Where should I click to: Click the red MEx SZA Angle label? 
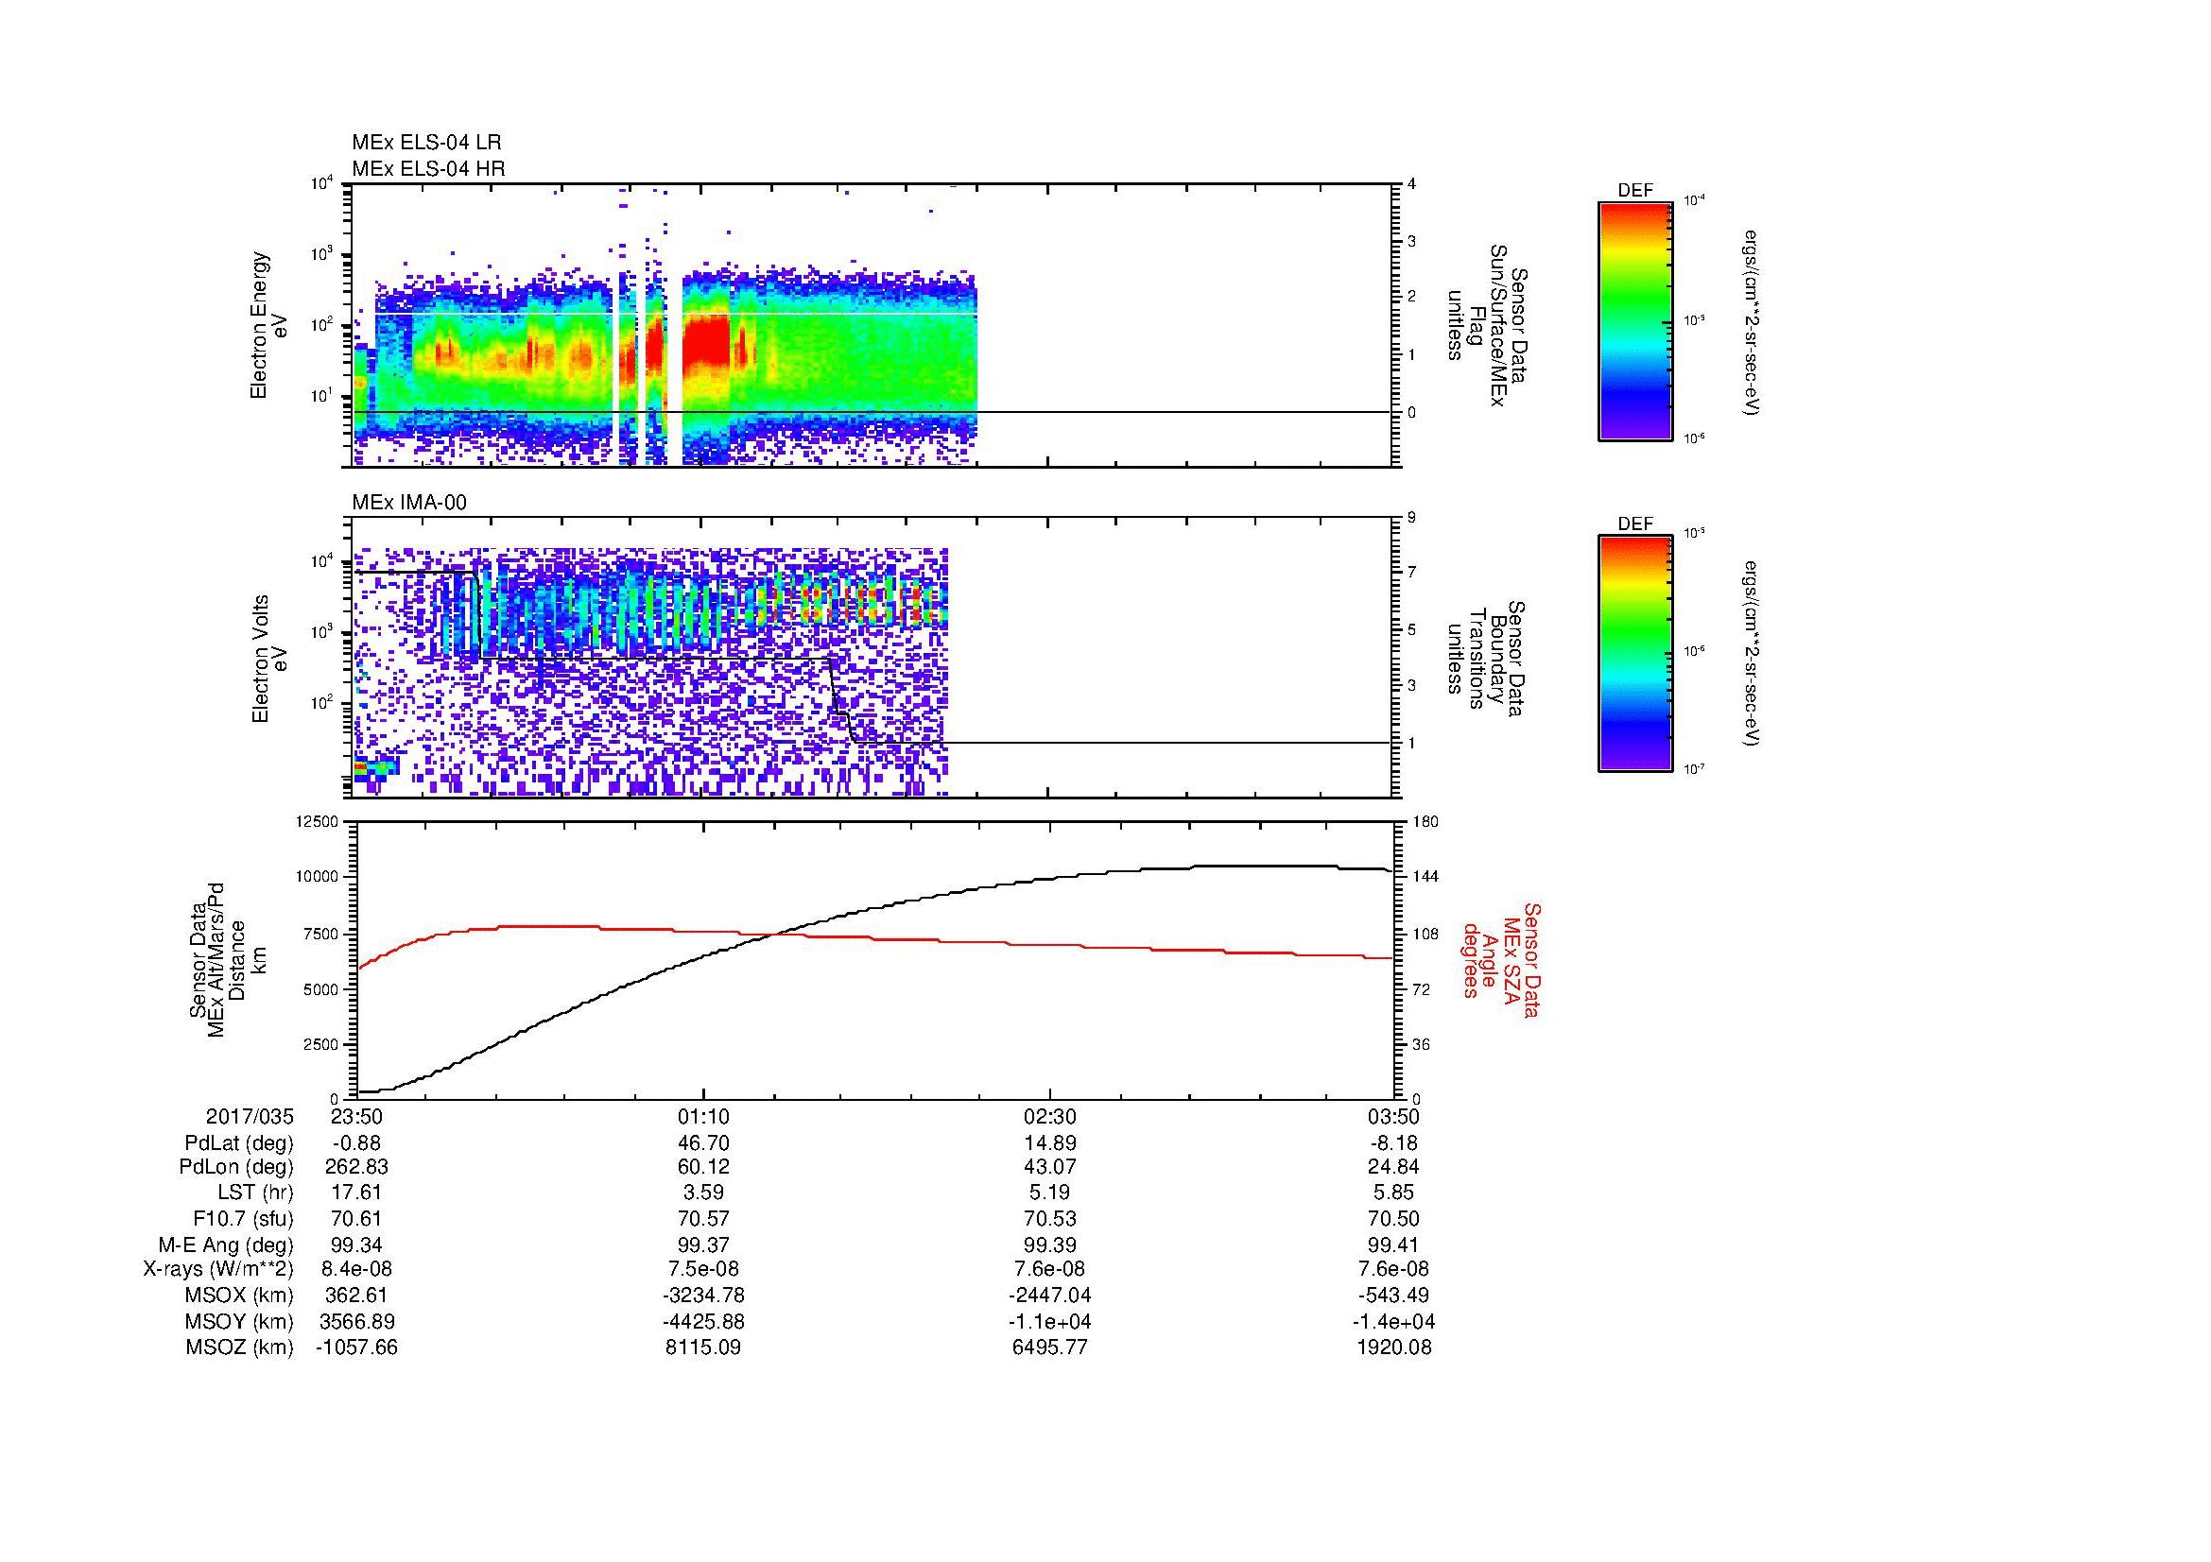[x=1500, y=960]
